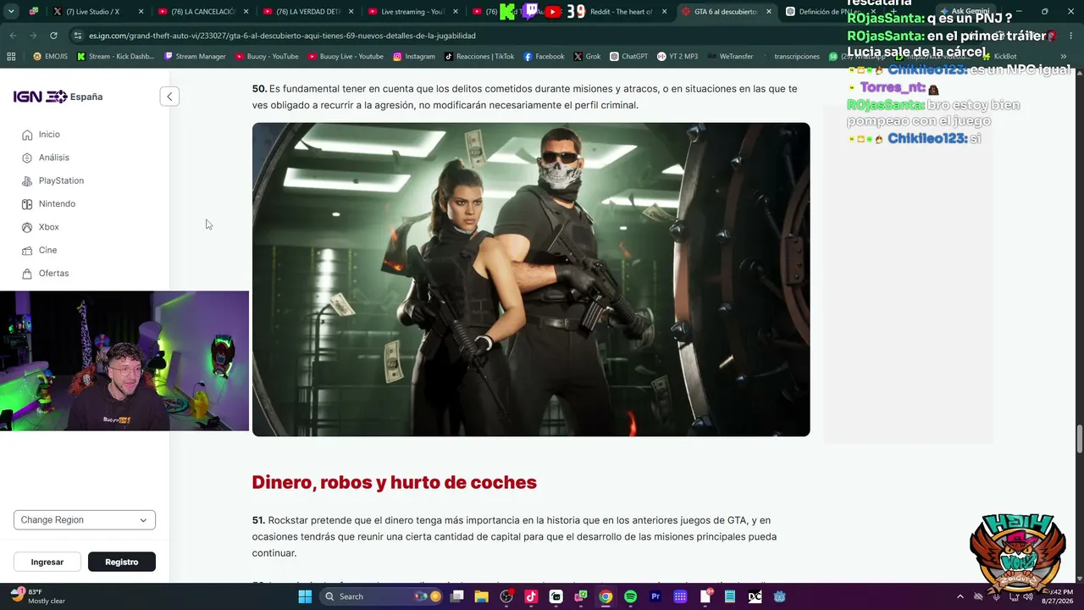
Task: Open the Xbox section link
Action: click(x=49, y=227)
